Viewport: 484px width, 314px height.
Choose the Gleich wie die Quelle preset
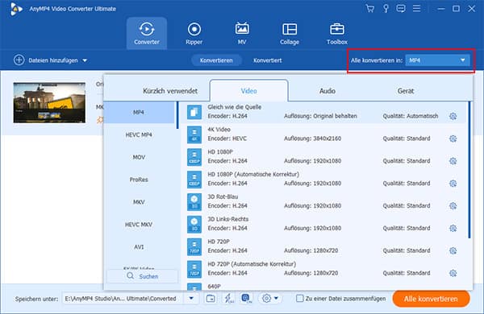[x=323, y=112]
